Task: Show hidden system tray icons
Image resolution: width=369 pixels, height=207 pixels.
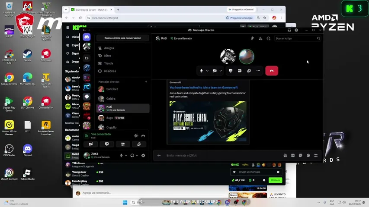Action: point(318,202)
